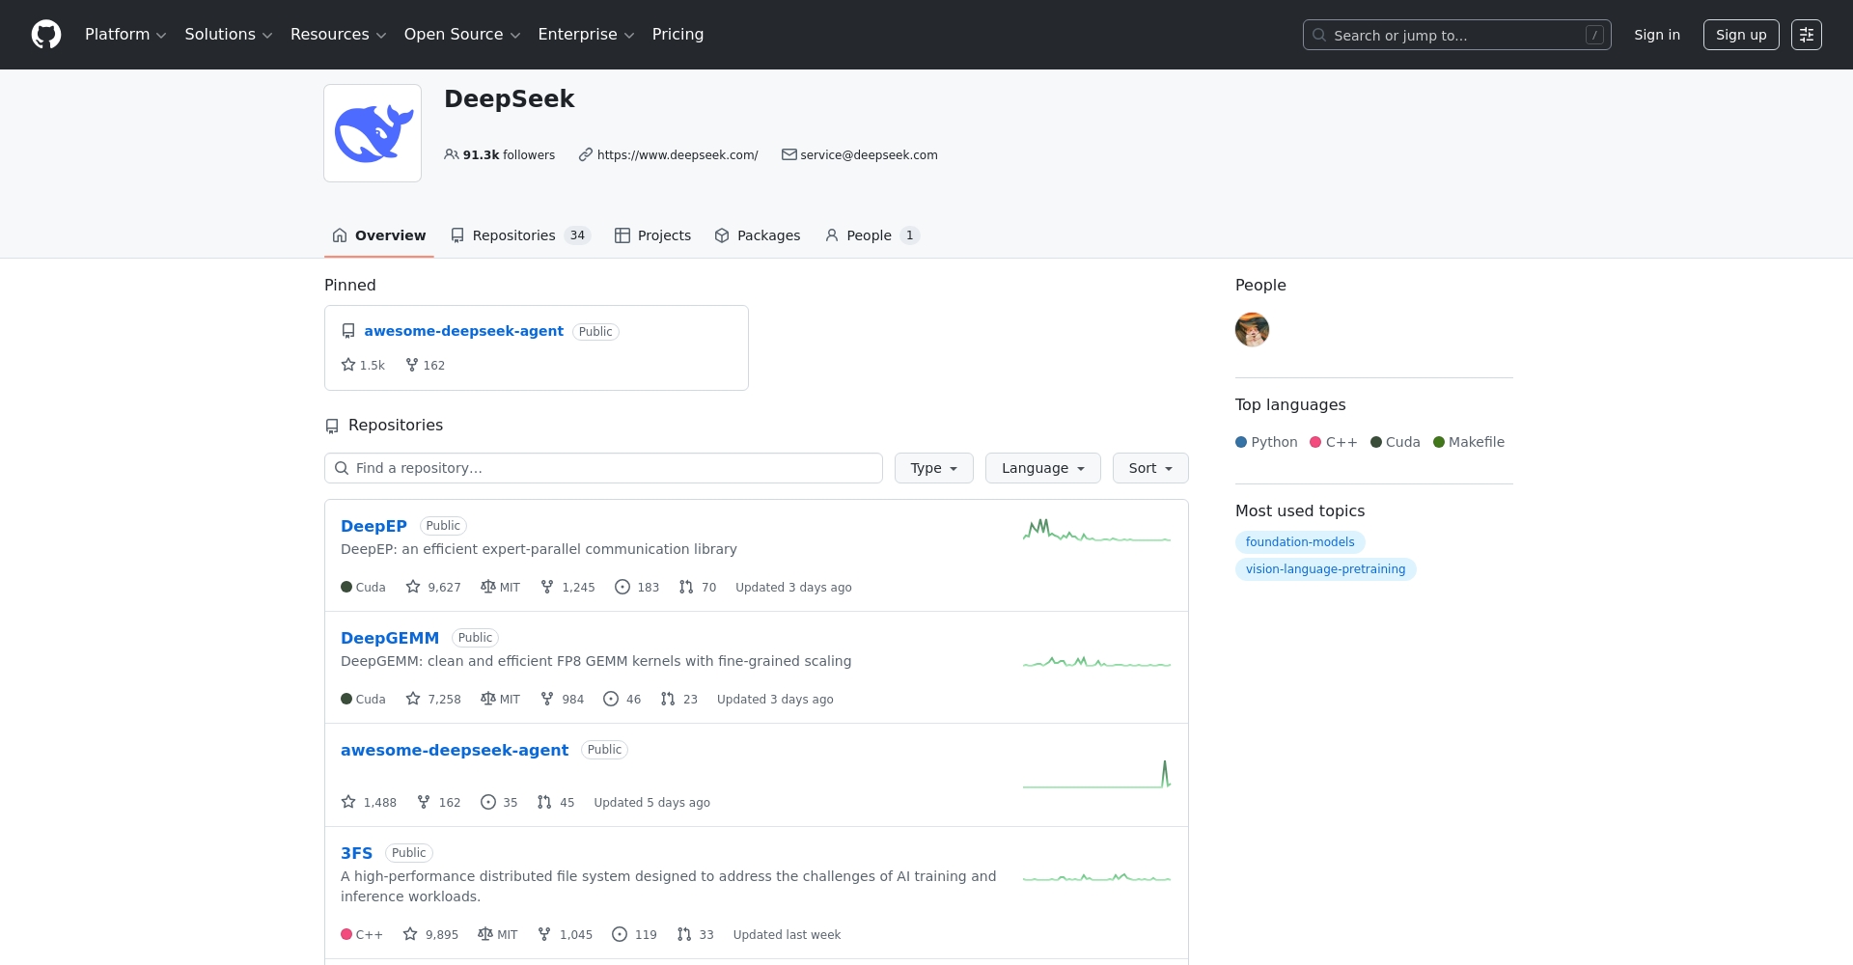Expand the Open Source menu
Viewport: 1853px width, 965px height.
point(462,35)
